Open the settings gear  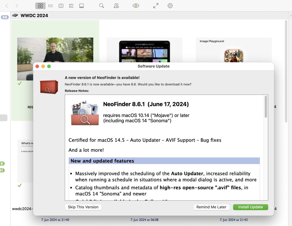(x=170, y=5)
